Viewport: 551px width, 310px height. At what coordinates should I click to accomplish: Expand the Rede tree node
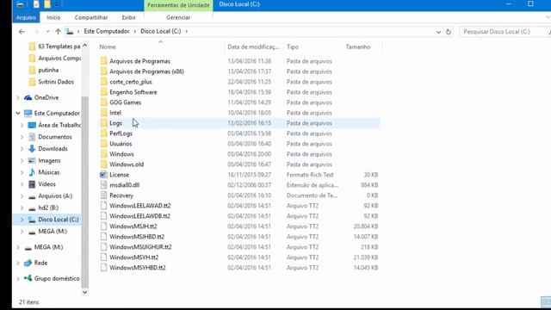tap(18, 263)
